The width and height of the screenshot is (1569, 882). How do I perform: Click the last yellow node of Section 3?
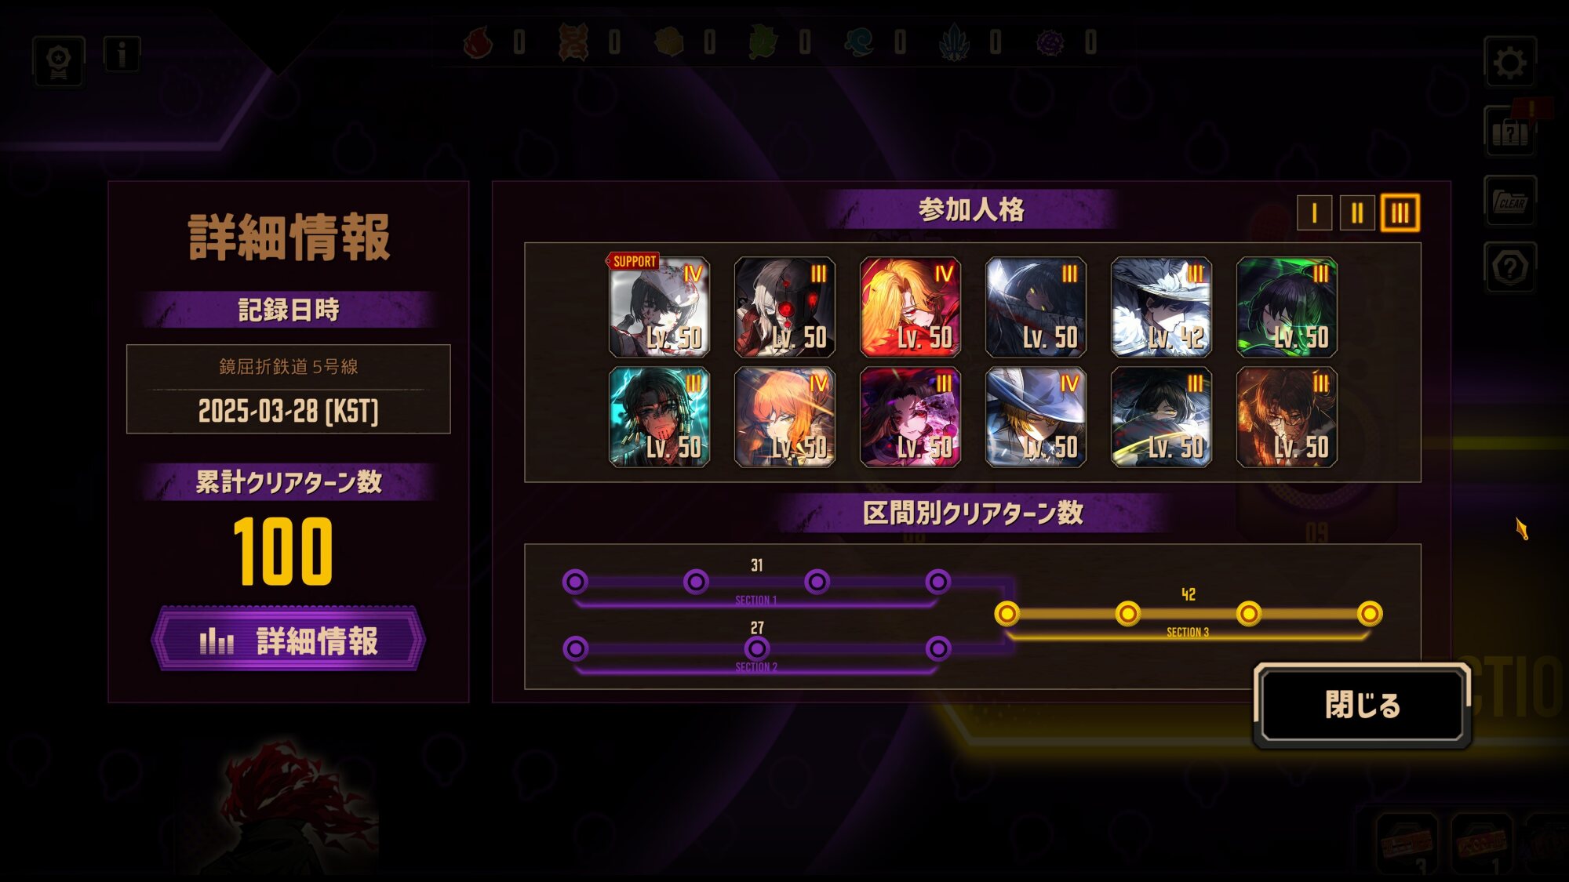click(x=1370, y=614)
